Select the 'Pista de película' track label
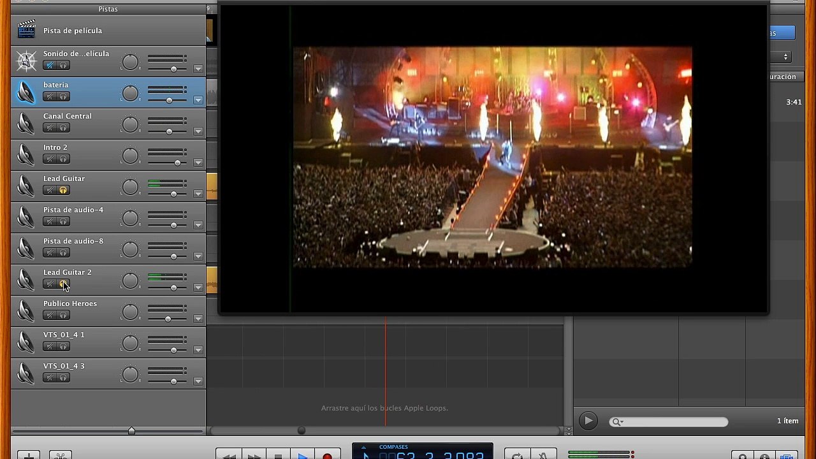Viewport: 816px width, 459px height. 73,31
